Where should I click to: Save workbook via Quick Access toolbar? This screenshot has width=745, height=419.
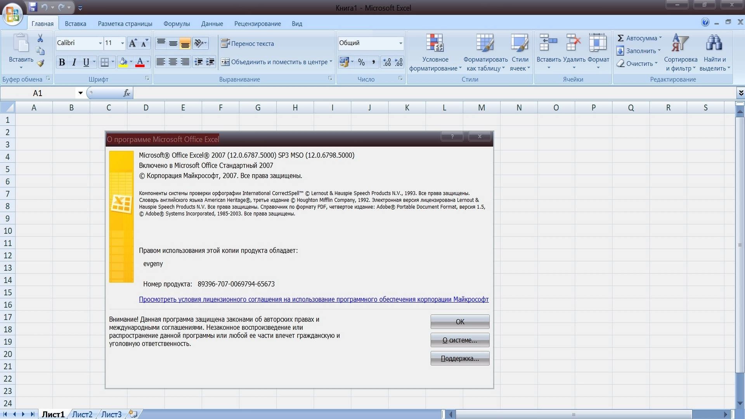click(33, 7)
